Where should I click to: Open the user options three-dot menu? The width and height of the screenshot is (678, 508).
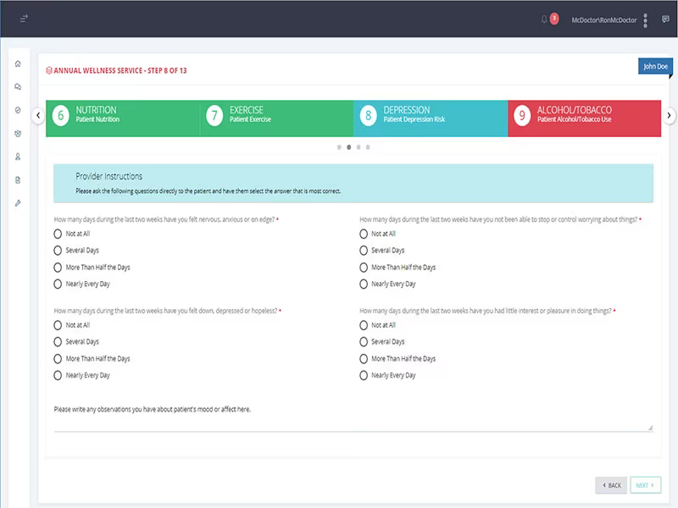click(x=645, y=20)
